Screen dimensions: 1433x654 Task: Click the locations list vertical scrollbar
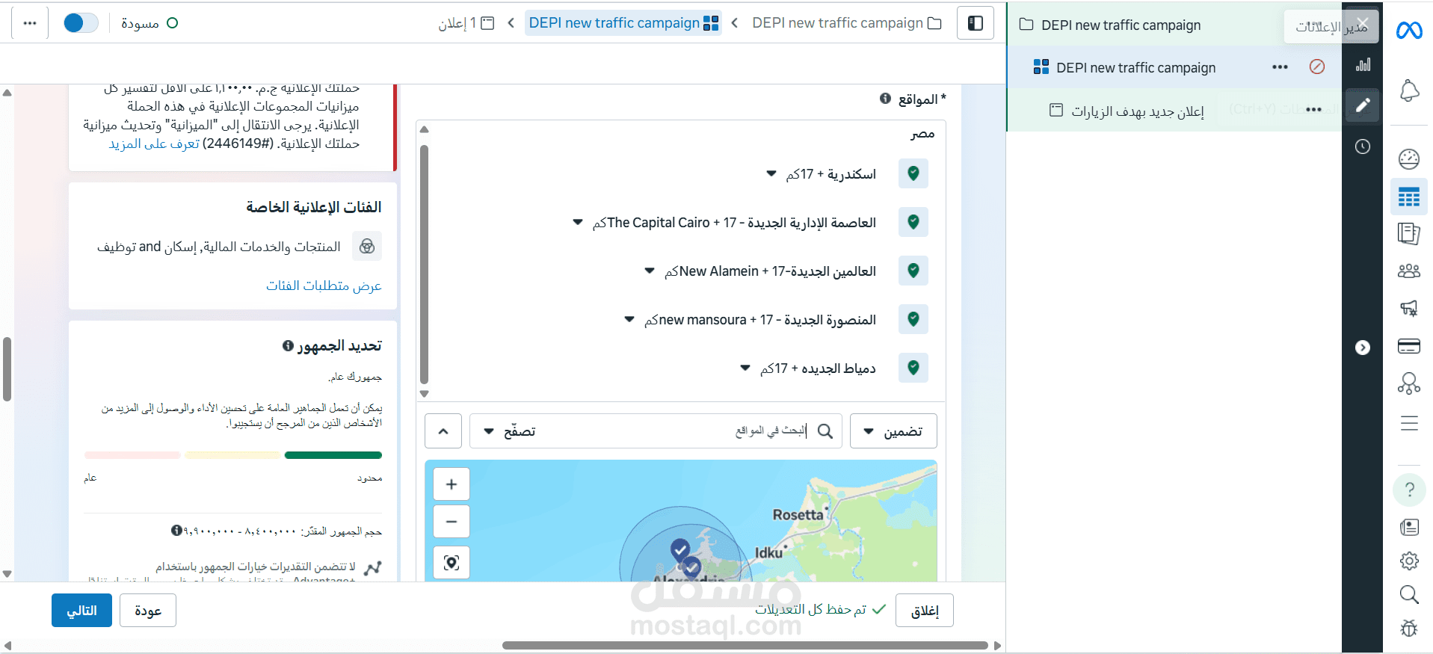click(424, 263)
